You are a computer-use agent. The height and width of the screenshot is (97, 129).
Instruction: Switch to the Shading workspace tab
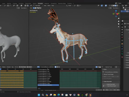point(35,4)
